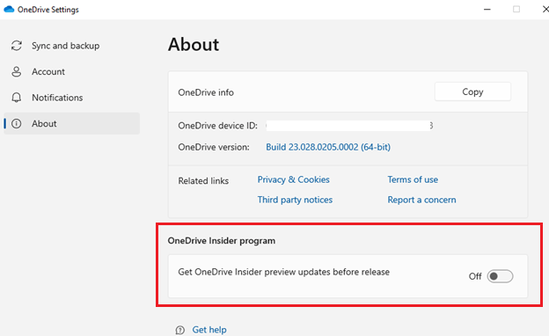549x336 pixels.
Task: Toggle the OneDrive Insider preview switch
Action: (x=500, y=276)
